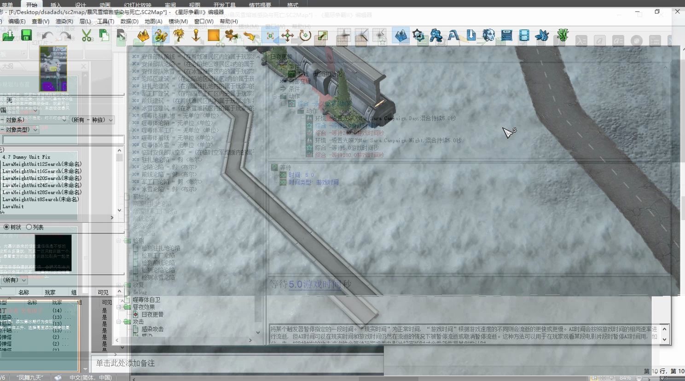Viewport: 685px width, 381px height.
Task: Expand the 收复 folder in trigger tree
Action: pyautogui.click(x=119, y=285)
